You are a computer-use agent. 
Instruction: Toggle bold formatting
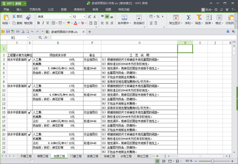39,23
